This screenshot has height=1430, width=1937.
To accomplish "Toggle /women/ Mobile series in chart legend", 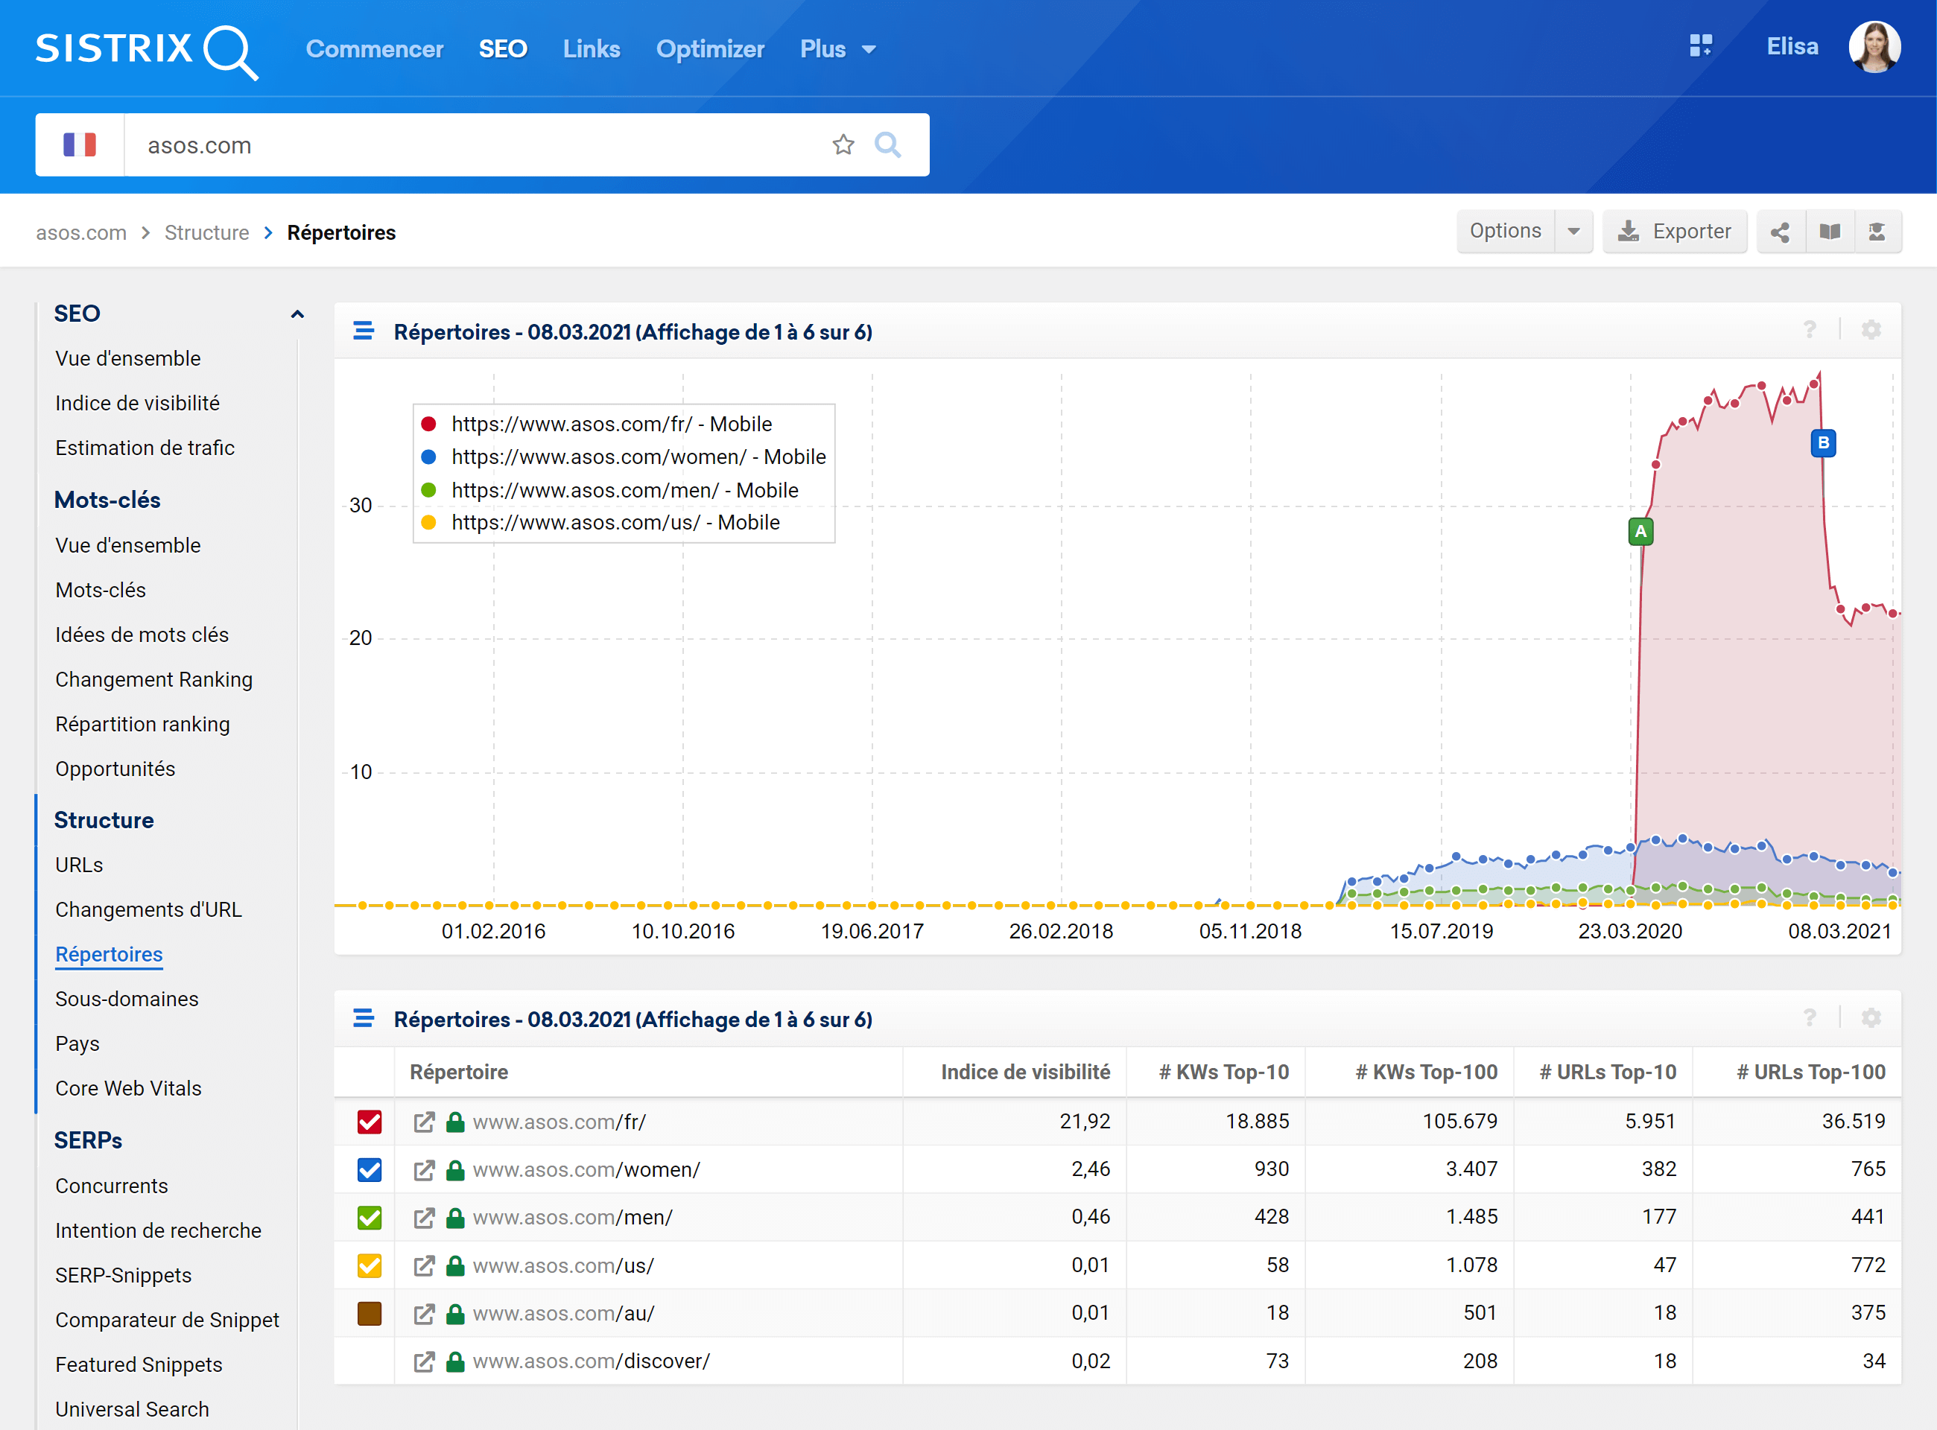I will [x=623, y=457].
